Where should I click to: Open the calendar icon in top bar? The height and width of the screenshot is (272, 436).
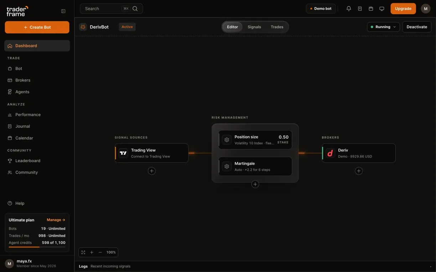point(371,9)
